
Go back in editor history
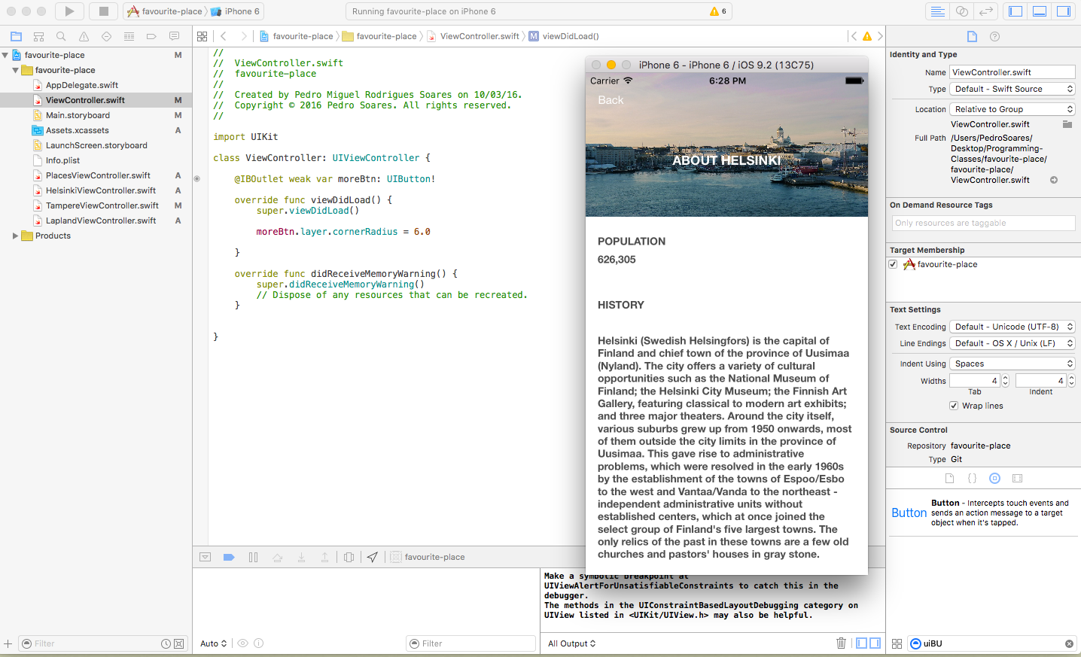[x=224, y=36]
